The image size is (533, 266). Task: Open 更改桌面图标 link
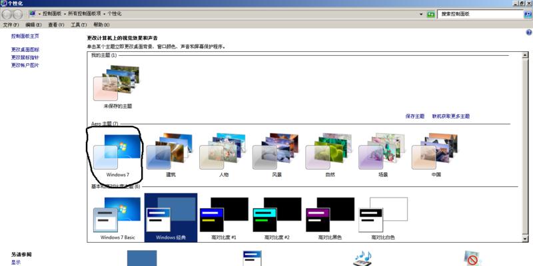(25, 49)
